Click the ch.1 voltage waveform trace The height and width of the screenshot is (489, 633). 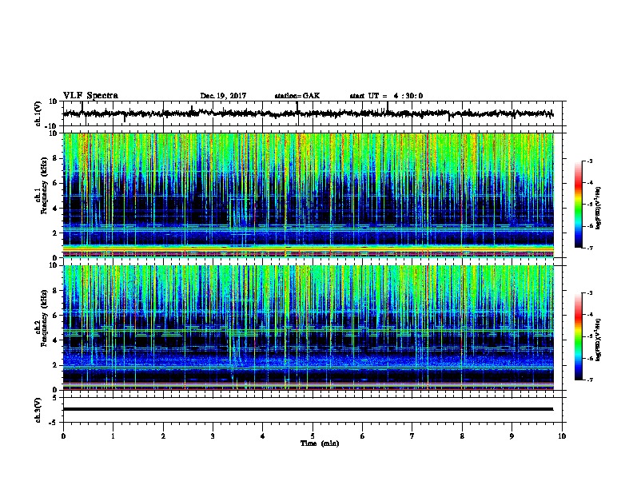tap(308, 113)
